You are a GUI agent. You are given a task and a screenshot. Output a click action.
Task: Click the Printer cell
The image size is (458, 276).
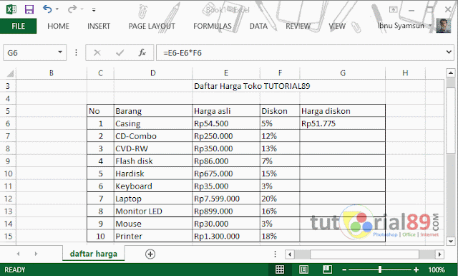153,236
